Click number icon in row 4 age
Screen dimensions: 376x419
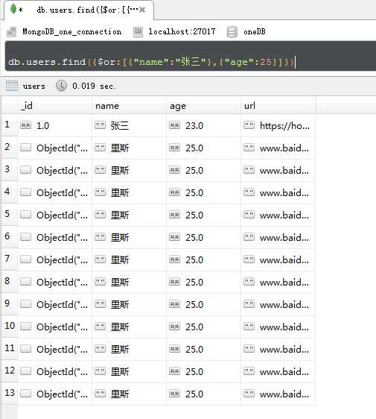(x=174, y=192)
